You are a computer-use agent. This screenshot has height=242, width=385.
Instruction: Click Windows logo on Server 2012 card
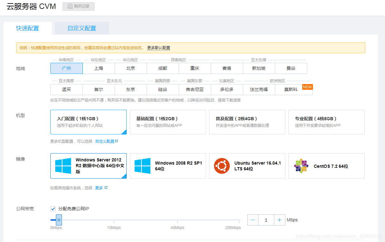pyautogui.click(x=63, y=166)
